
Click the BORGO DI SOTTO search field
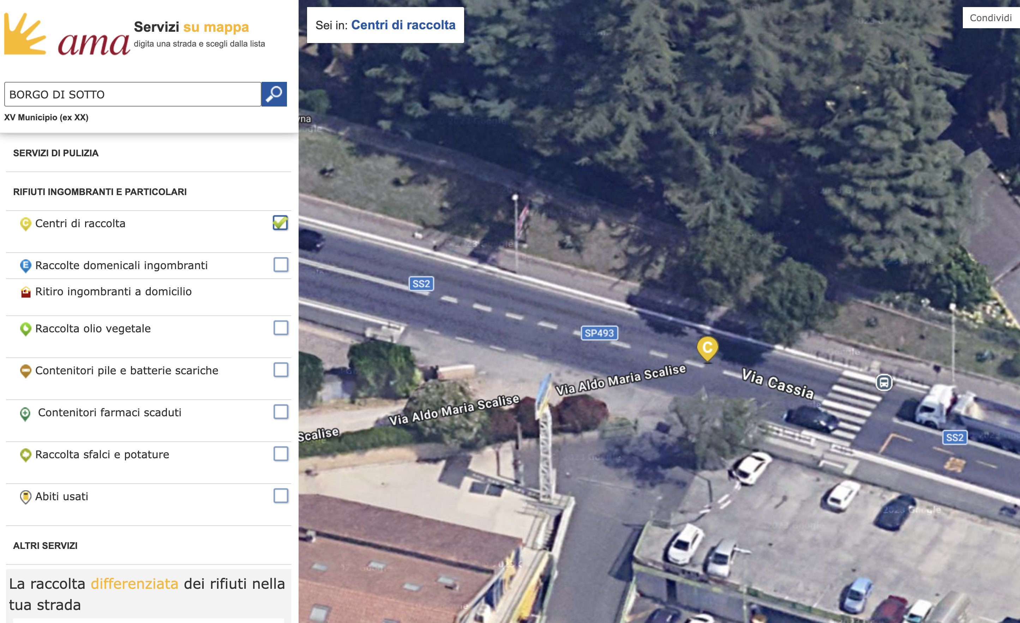(x=132, y=94)
